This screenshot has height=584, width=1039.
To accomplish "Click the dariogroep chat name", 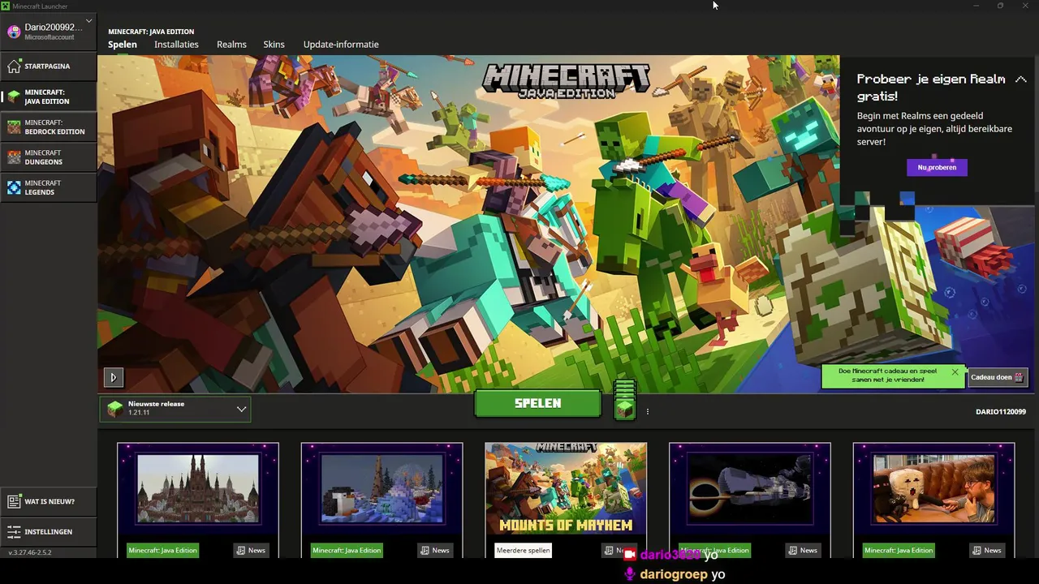I will [673, 574].
